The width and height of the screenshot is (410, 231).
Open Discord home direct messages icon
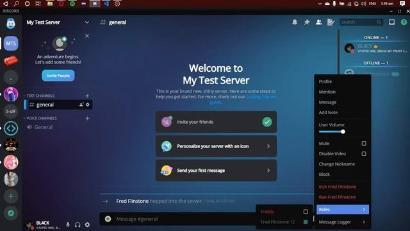11,23
